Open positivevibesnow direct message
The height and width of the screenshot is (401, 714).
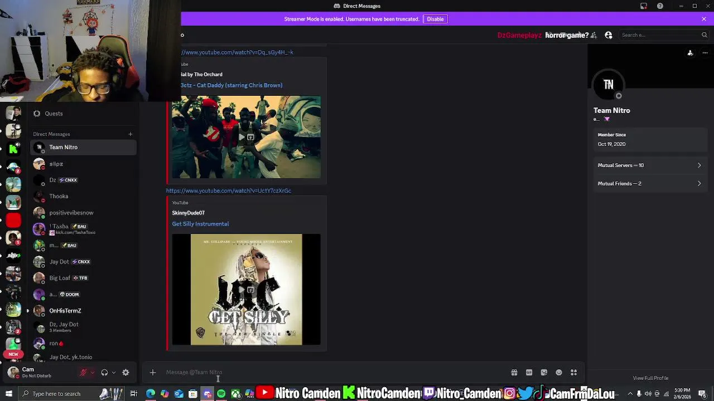click(x=84, y=212)
